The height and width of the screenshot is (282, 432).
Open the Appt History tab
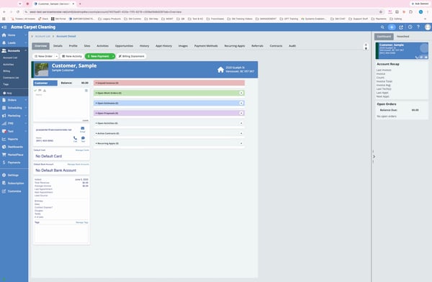(163, 46)
